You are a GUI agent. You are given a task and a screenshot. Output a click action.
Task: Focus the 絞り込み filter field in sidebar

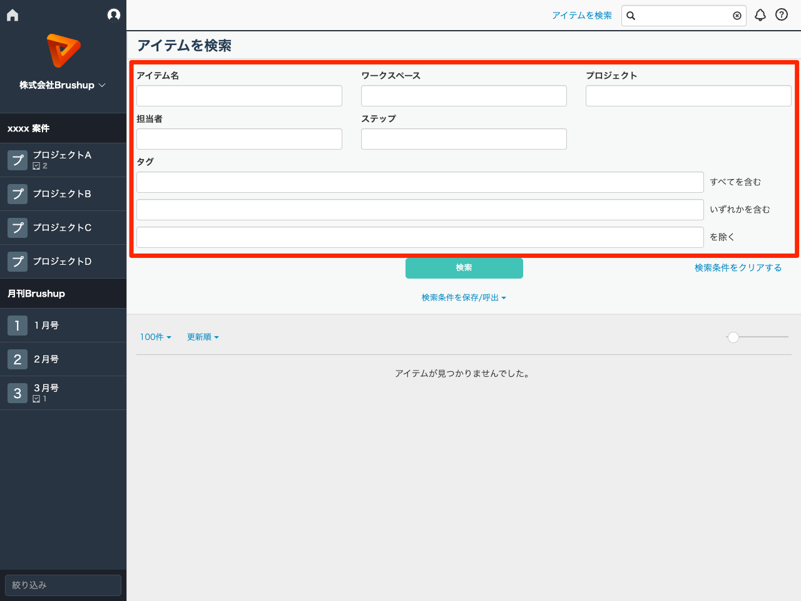click(x=63, y=585)
